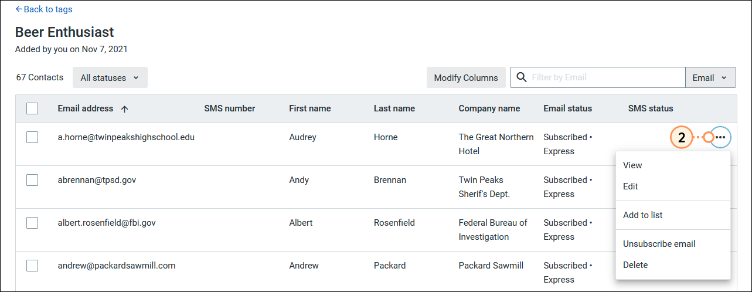Select the checkbox for abrennan@tpsd.gov

pyautogui.click(x=32, y=180)
